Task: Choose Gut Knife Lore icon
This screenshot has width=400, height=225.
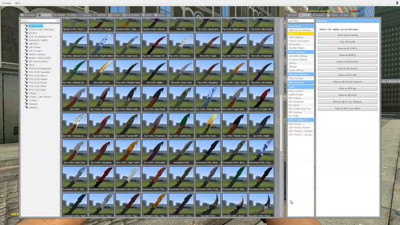Action: click(x=208, y=126)
